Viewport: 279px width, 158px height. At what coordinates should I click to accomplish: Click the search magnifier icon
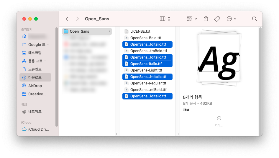coord(255,19)
